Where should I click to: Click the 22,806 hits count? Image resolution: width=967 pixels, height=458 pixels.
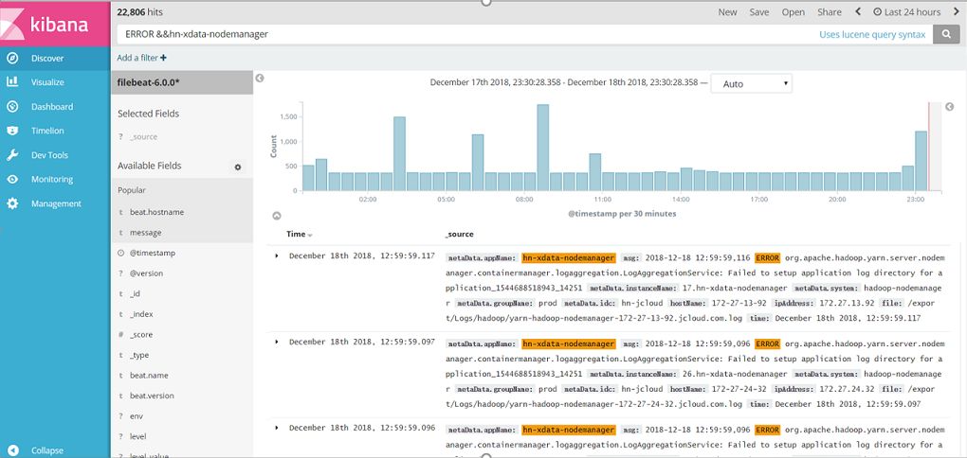140,11
